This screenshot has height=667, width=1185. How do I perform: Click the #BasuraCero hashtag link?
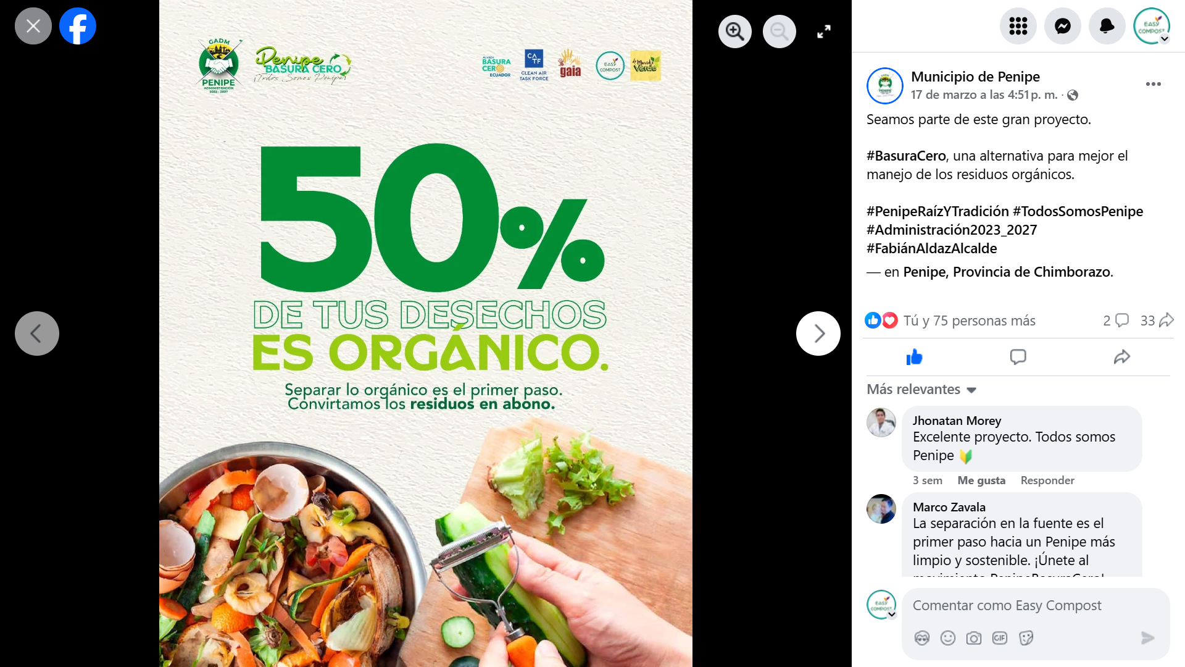coord(906,156)
